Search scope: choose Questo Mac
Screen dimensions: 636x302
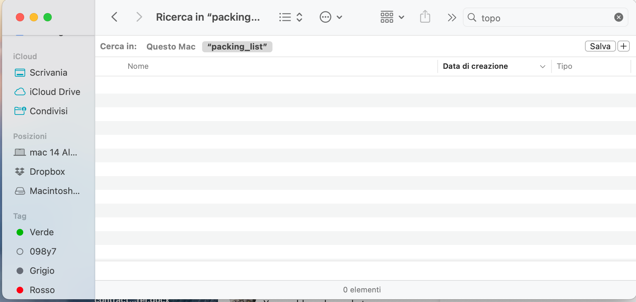coord(171,47)
